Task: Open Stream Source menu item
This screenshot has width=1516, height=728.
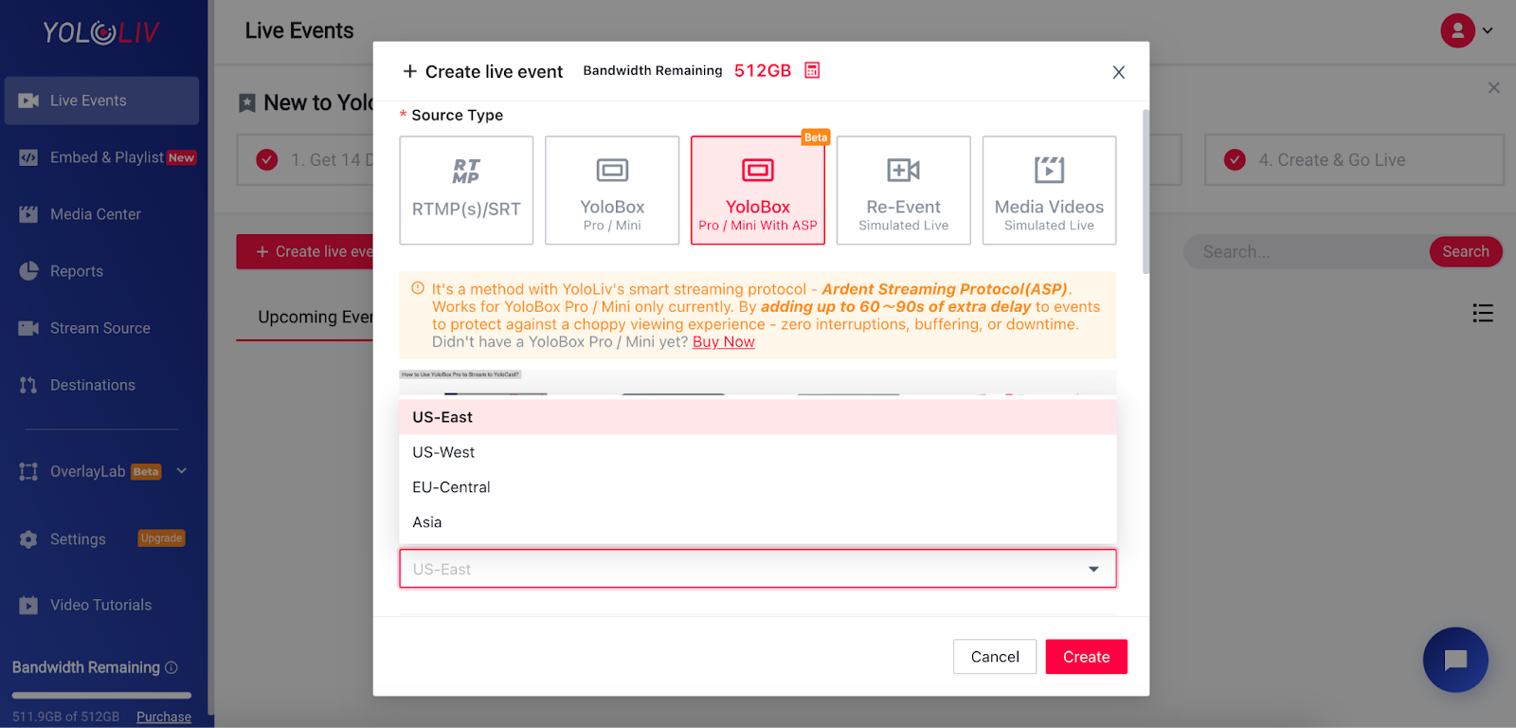Action: point(101,328)
